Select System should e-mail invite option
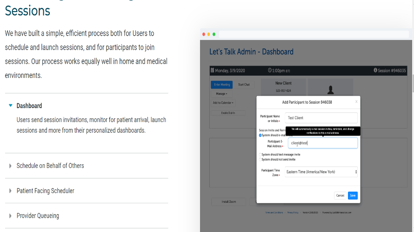414x232 pixels. pyautogui.click(x=260, y=135)
